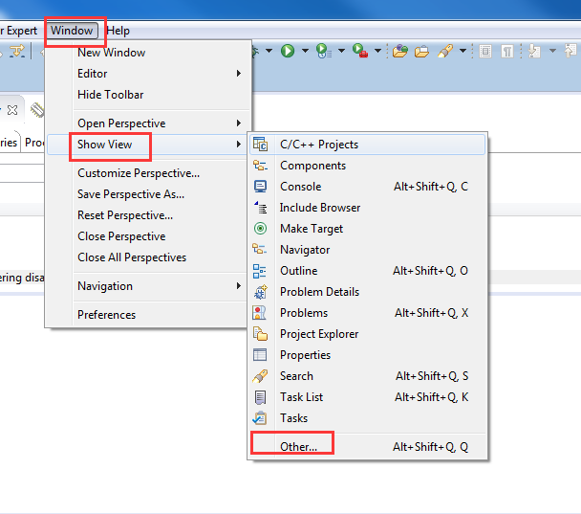The image size is (581, 514).
Task: Click the chip icon beside the view tab
Action: [x=37, y=110]
